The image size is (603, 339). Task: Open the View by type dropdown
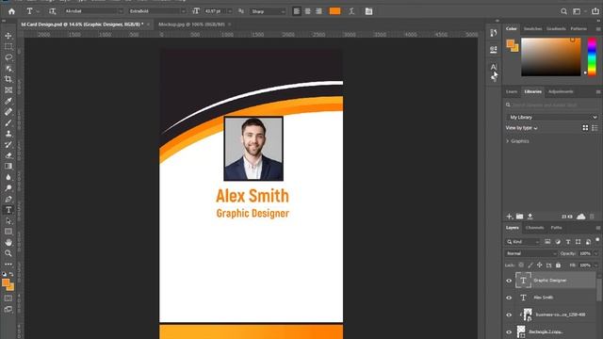(521, 128)
